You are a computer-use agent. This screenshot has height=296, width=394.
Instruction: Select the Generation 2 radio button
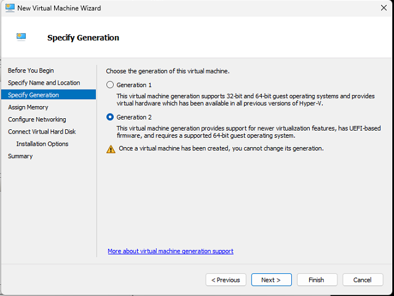[110, 117]
